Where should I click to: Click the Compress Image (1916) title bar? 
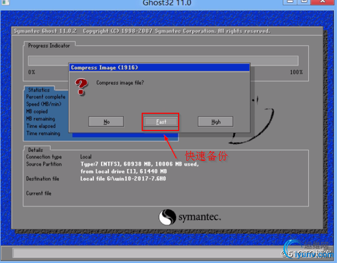[159, 67]
